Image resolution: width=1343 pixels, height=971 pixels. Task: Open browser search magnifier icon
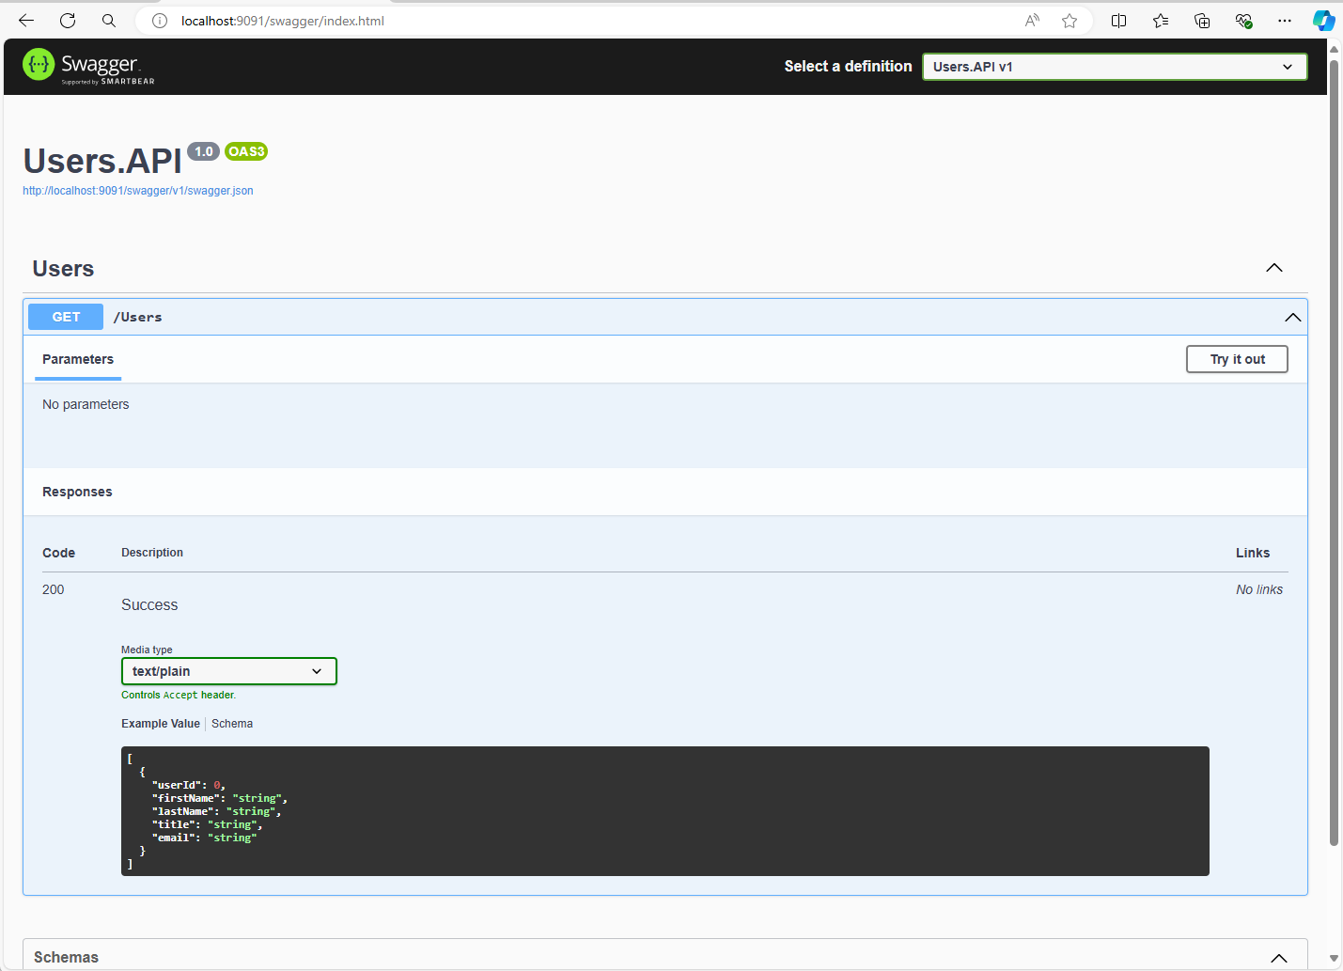109,21
